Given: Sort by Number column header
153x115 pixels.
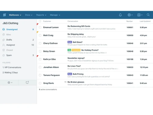Looking at the screenshot, I should (129, 21).
